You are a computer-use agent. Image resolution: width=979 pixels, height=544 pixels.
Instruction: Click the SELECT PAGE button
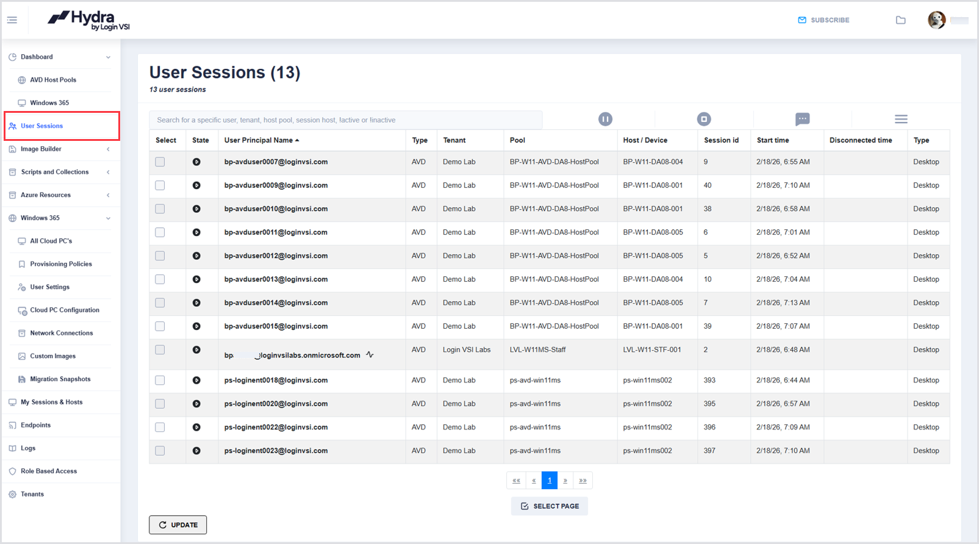[550, 506]
